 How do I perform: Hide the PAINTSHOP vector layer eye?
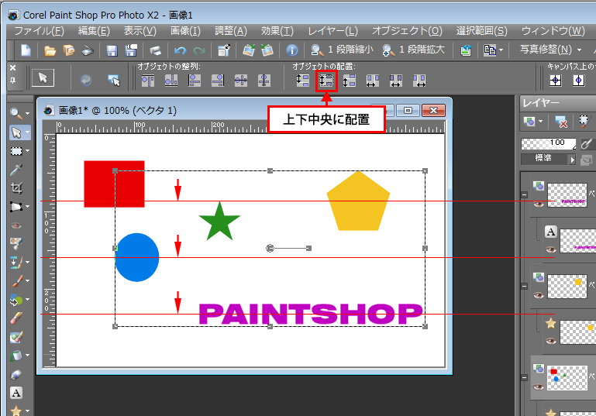click(x=538, y=204)
